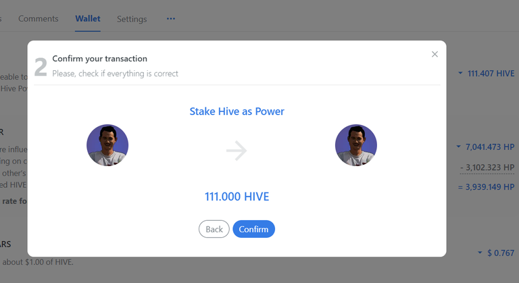Select the Wallet tab

(x=88, y=18)
